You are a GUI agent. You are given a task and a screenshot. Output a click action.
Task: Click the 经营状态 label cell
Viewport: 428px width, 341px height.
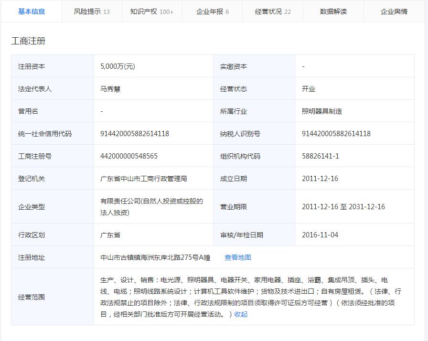(254, 89)
